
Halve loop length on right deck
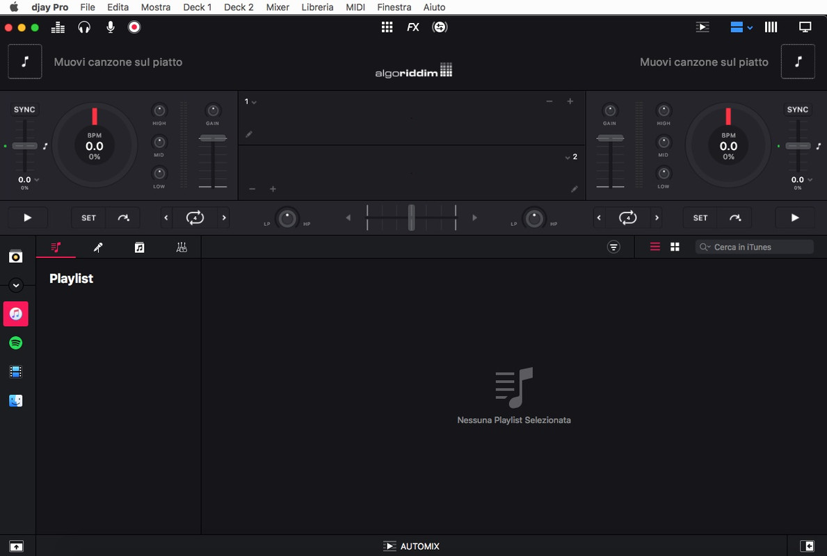pyautogui.click(x=599, y=218)
